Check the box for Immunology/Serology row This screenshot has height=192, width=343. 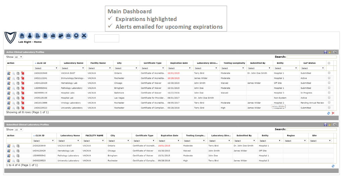click(x=329, y=78)
